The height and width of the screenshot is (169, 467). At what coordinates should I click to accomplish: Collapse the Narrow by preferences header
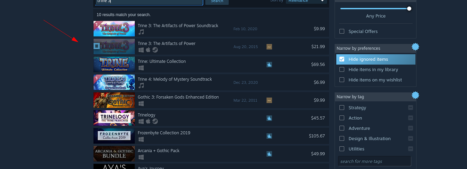click(372, 48)
